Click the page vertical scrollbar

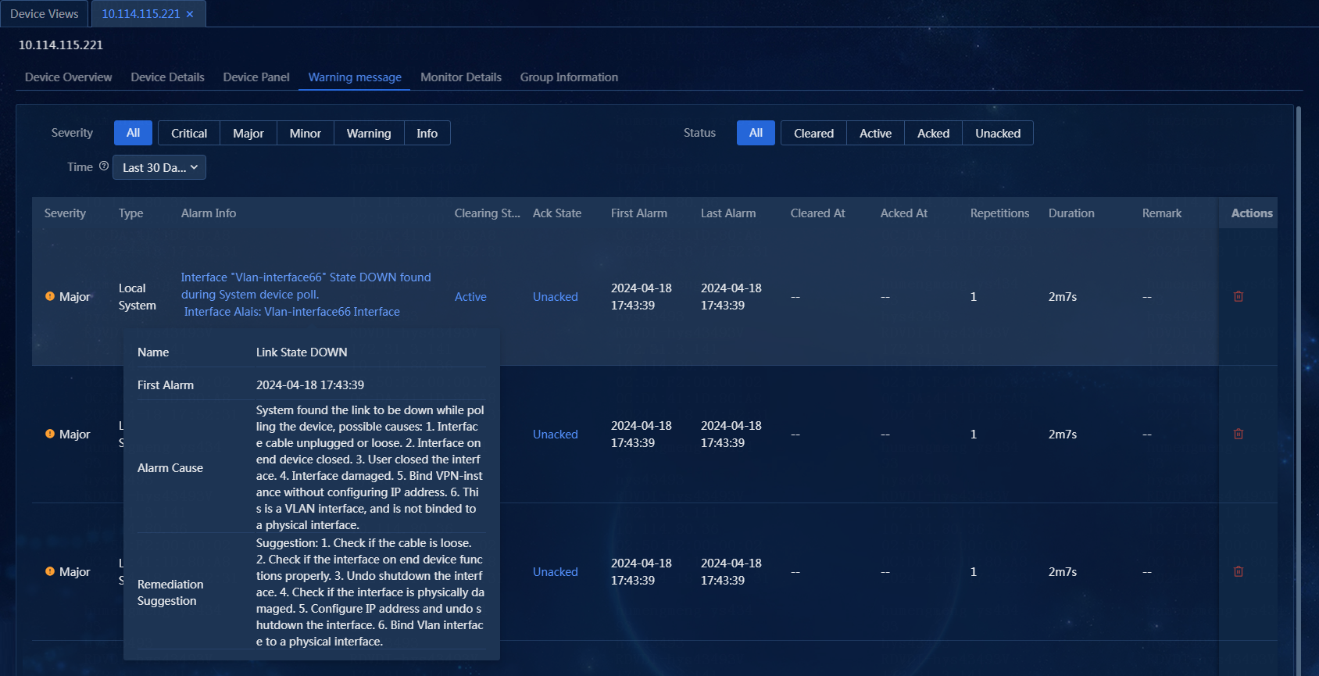pyautogui.click(x=1299, y=391)
